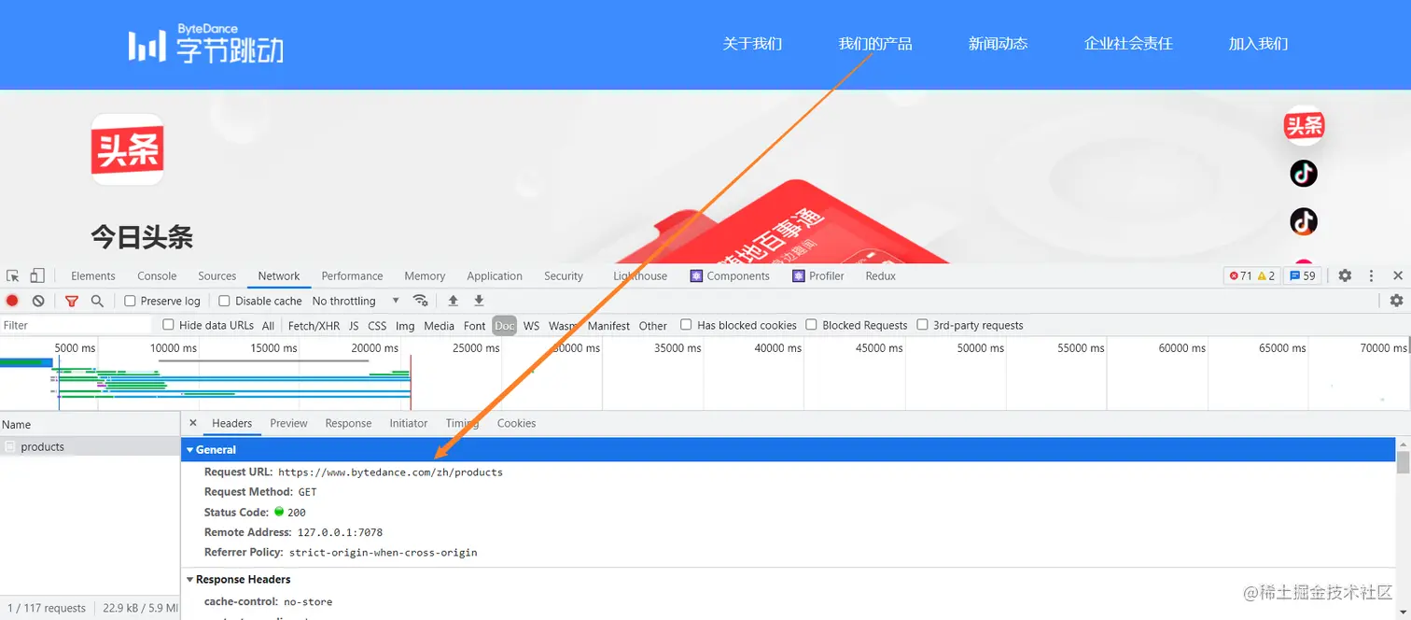Click the red Toutiao app icon on left
Screen dimensions: 1411x620
click(128, 149)
